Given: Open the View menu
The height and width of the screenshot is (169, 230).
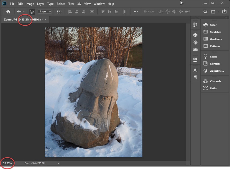Looking at the screenshot, I should [87, 4].
